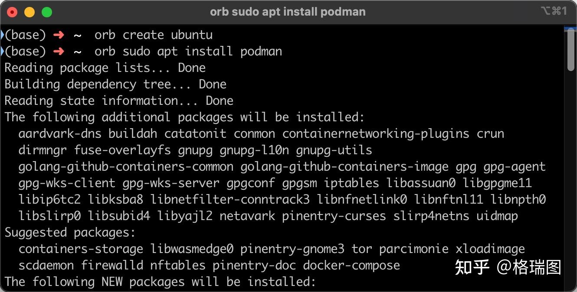Click the "Suggested packages:" heading
This screenshot has height=292, width=577.
pos(70,232)
